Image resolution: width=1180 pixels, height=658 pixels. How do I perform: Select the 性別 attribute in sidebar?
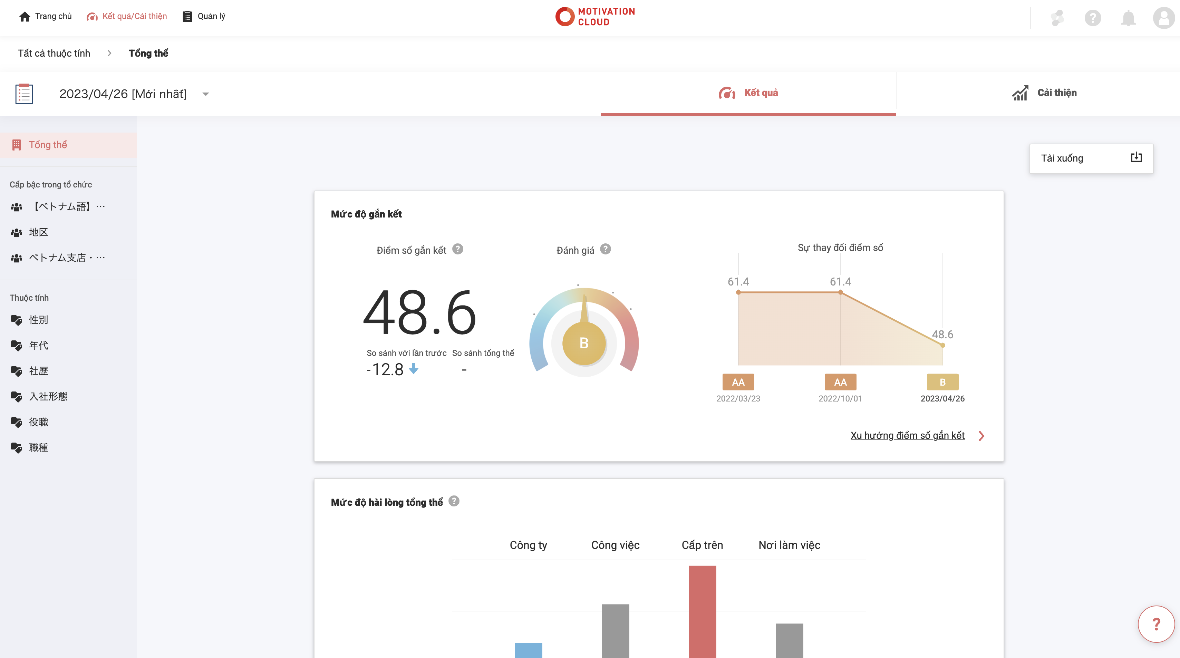click(38, 320)
